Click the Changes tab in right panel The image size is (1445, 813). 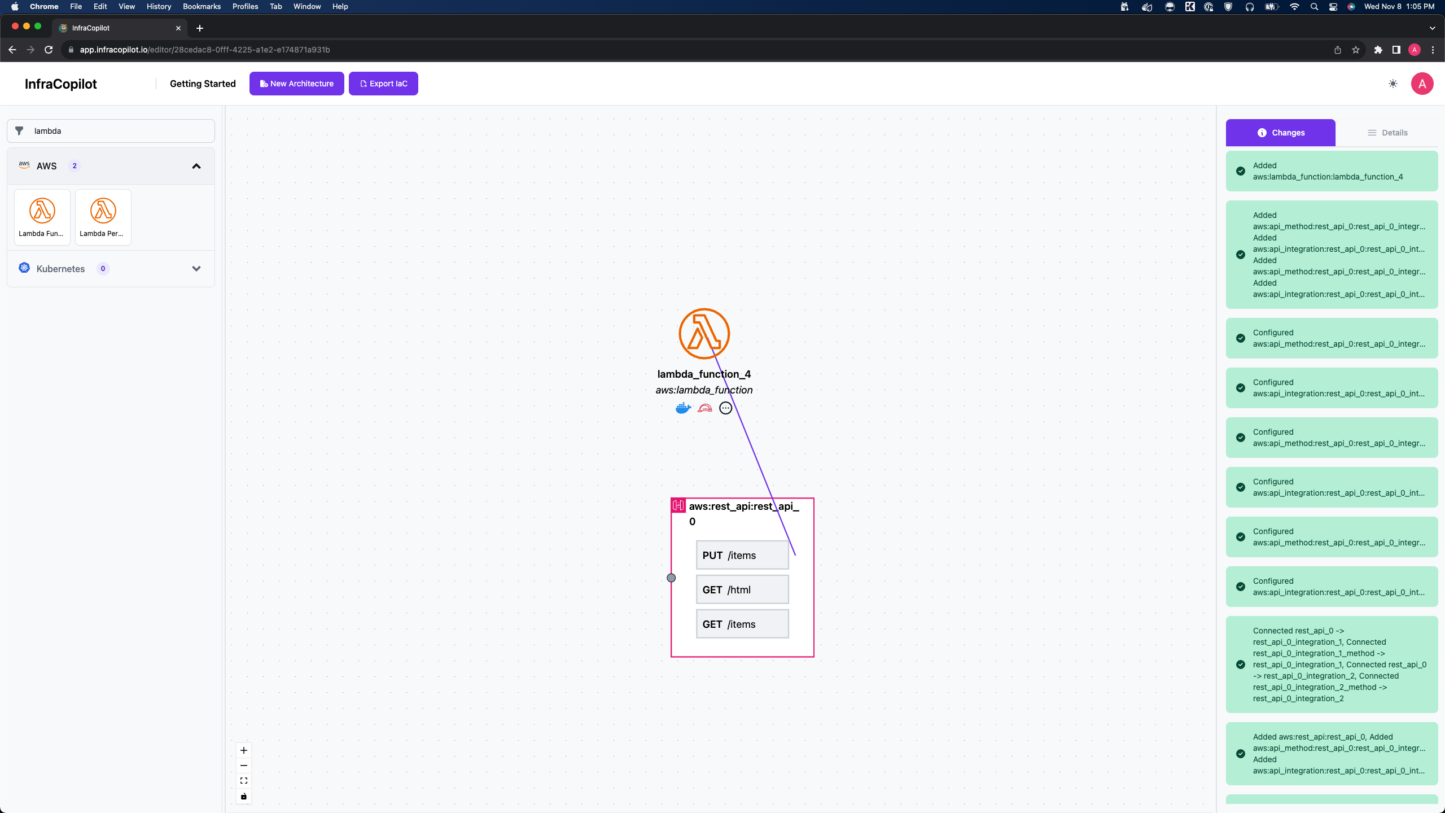[1280, 132]
